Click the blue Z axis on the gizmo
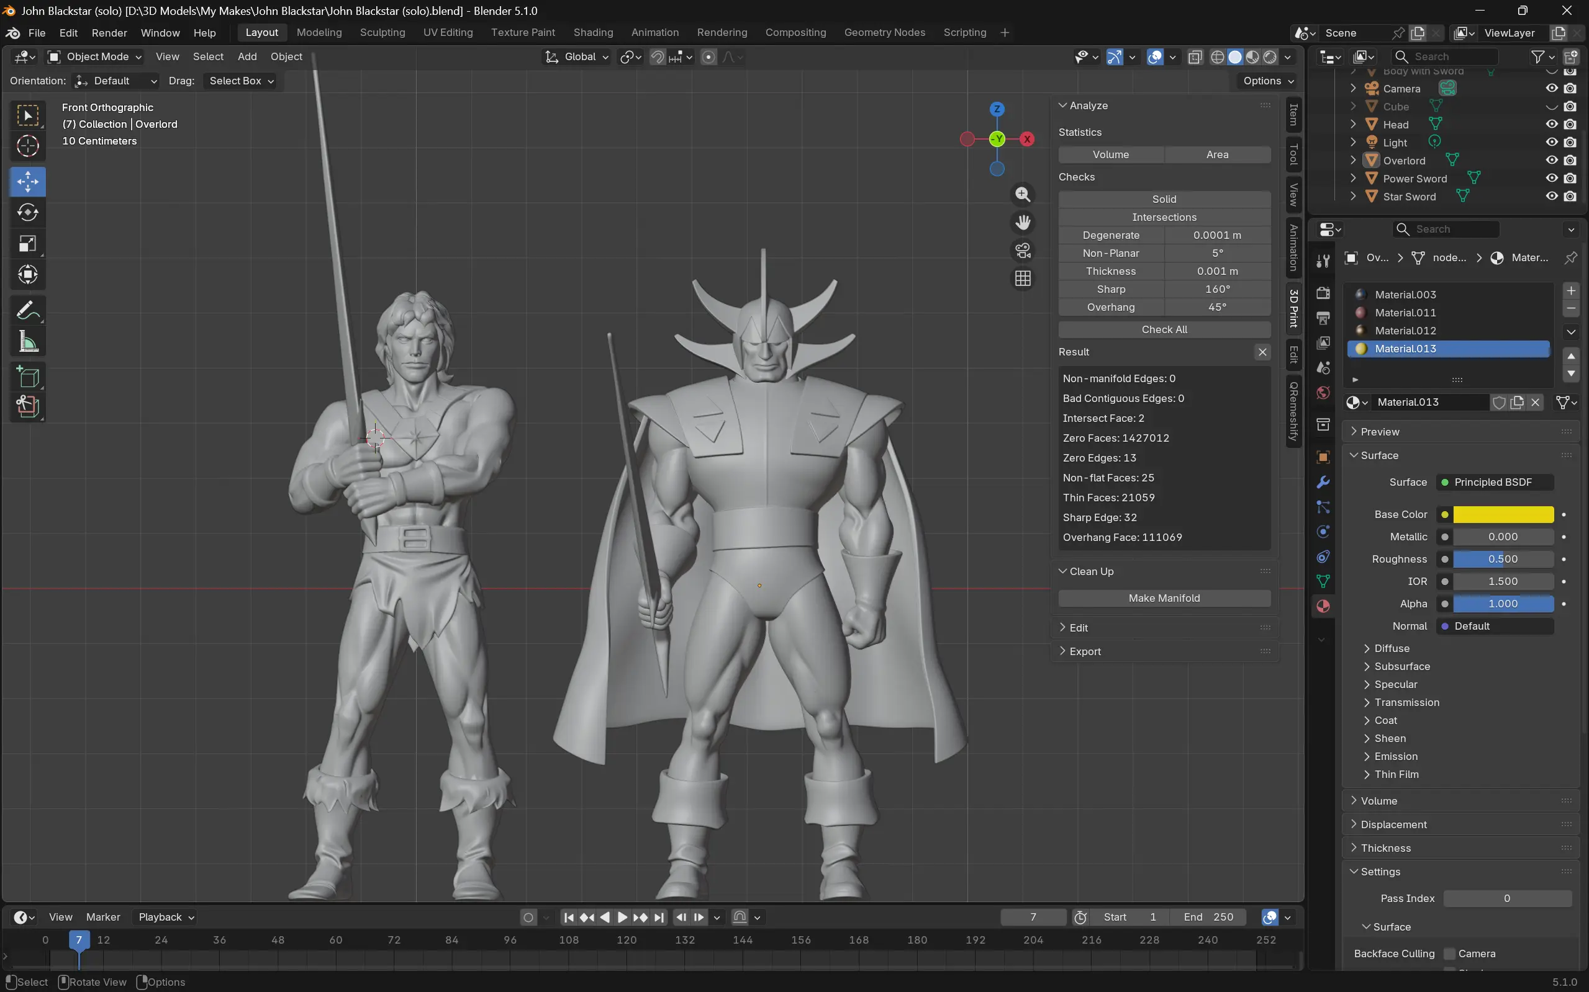 (x=997, y=109)
